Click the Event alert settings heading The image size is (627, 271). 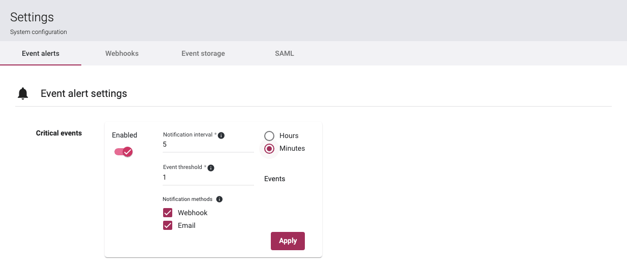point(84,93)
